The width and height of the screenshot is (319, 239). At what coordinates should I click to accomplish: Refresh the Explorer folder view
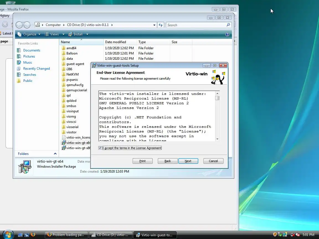pyautogui.click(x=161, y=25)
